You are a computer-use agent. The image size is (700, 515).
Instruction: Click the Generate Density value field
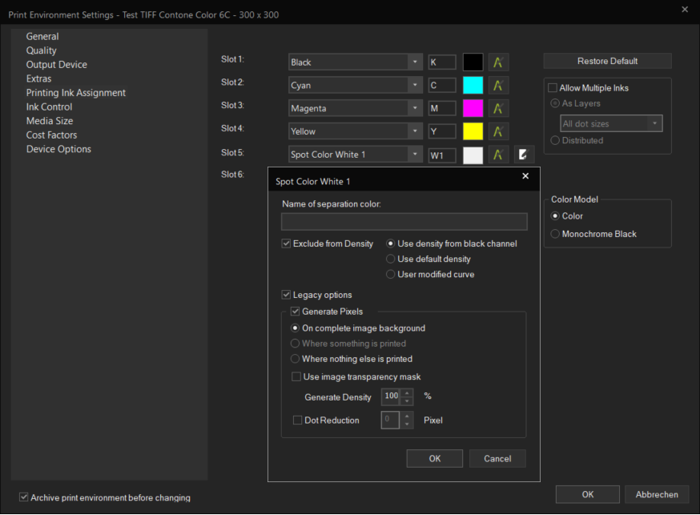click(391, 396)
